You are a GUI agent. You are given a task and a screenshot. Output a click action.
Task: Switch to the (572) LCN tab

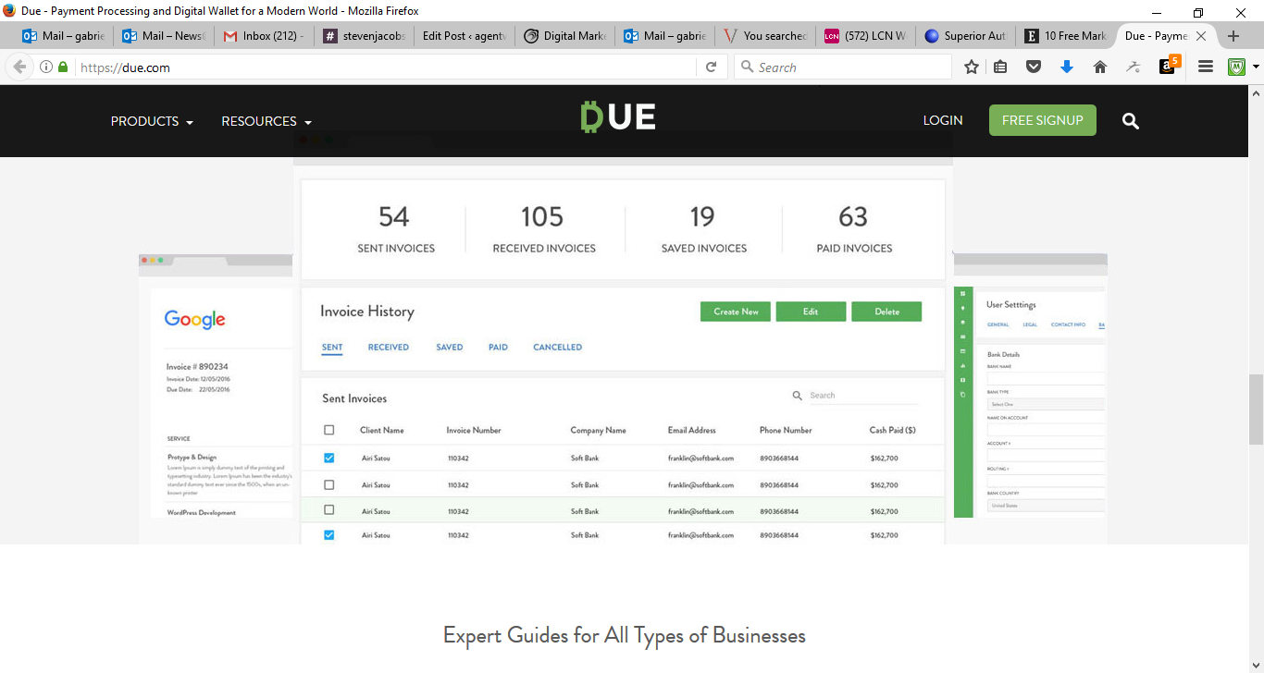(865, 36)
